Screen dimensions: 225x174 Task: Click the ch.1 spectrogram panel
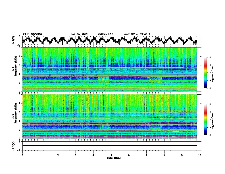110,69
